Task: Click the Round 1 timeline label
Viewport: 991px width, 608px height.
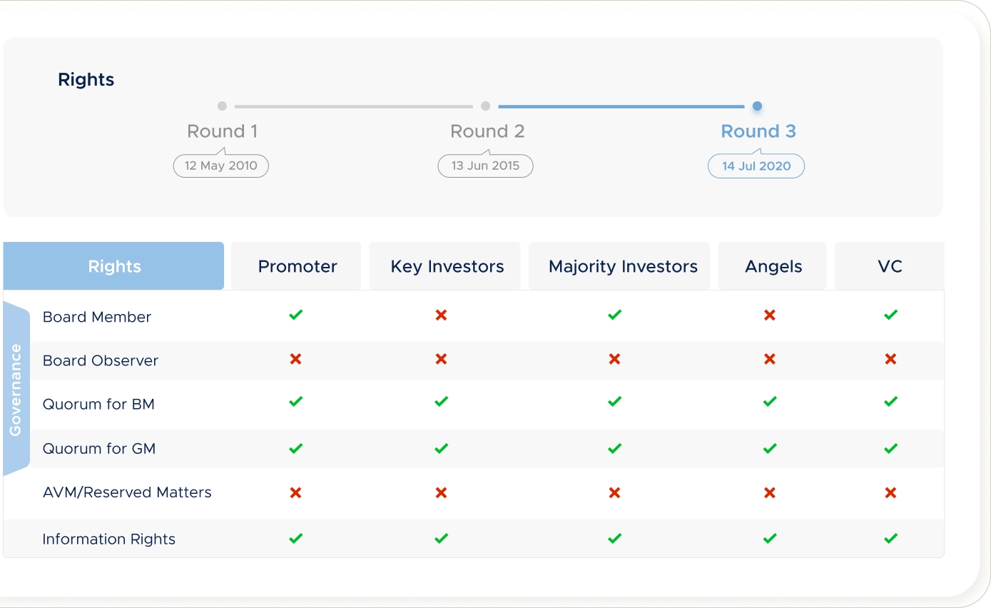Action: (222, 131)
